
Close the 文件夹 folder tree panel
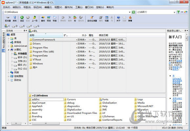pos(26,31)
